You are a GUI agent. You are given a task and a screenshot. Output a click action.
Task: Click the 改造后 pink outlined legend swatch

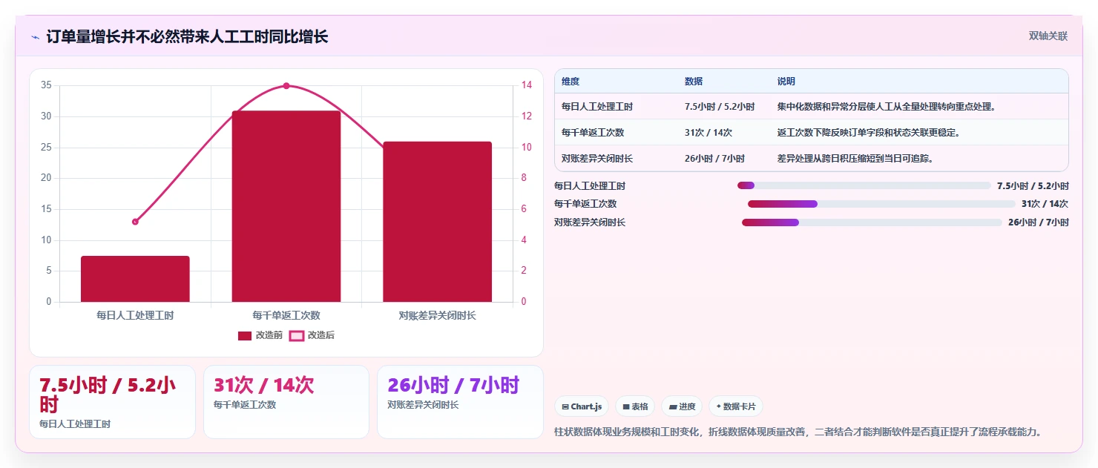[296, 336]
